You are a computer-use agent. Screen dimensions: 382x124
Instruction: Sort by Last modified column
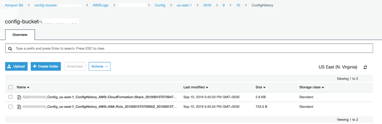coord(195,87)
